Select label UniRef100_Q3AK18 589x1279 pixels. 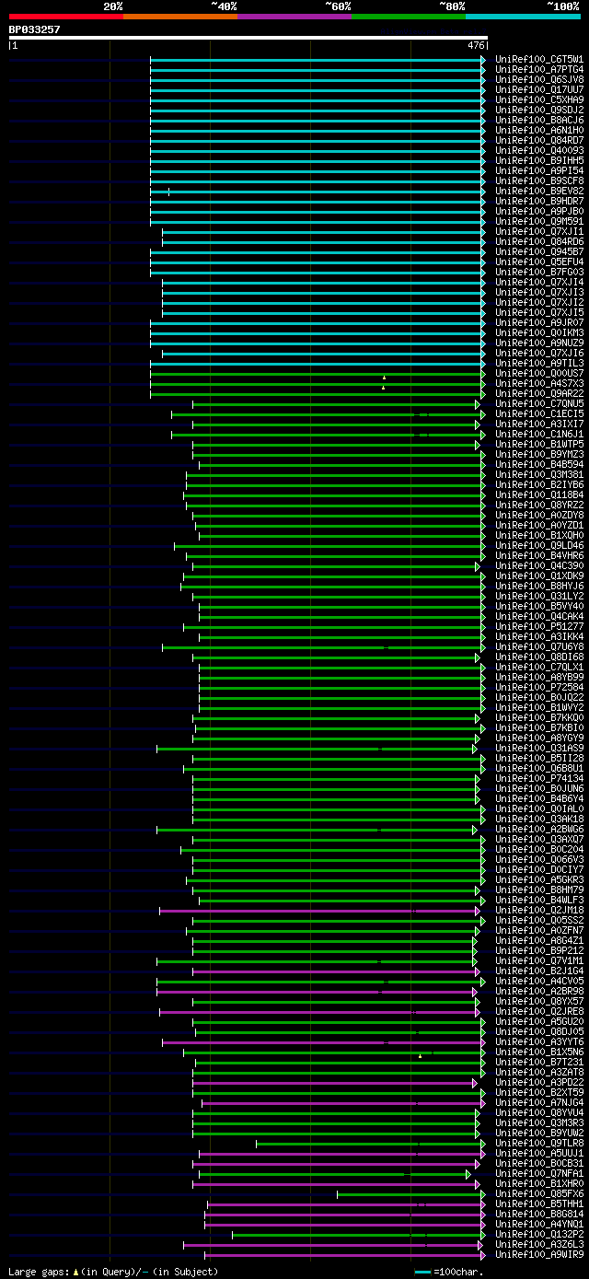[x=539, y=819]
